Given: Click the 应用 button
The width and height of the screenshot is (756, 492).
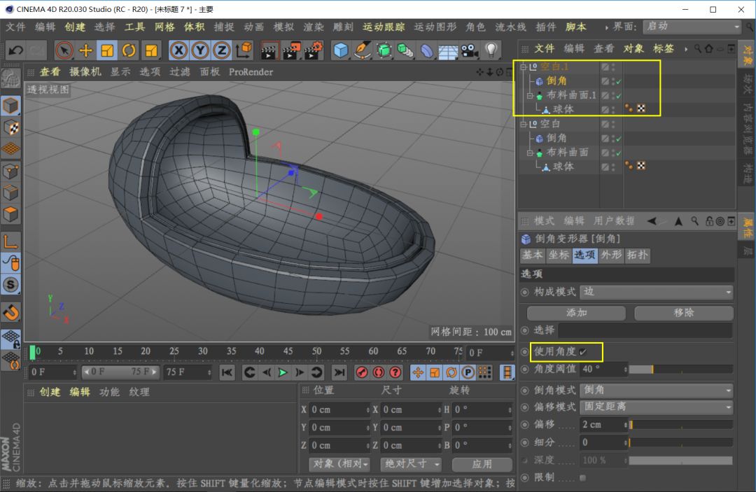Looking at the screenshot, I should [482, 464].
